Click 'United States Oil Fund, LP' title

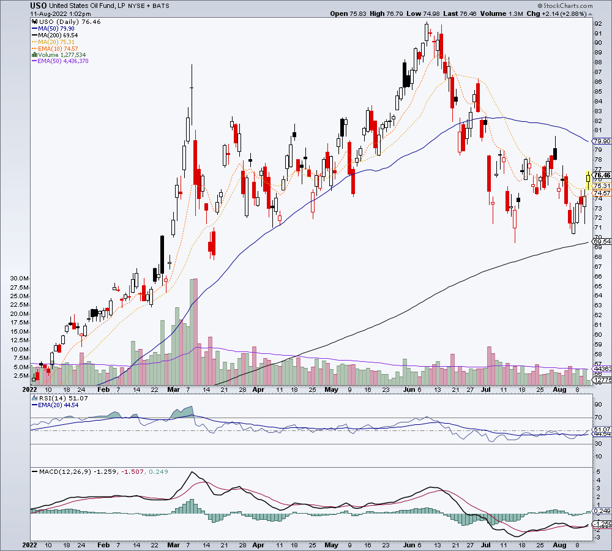point(87,6)
